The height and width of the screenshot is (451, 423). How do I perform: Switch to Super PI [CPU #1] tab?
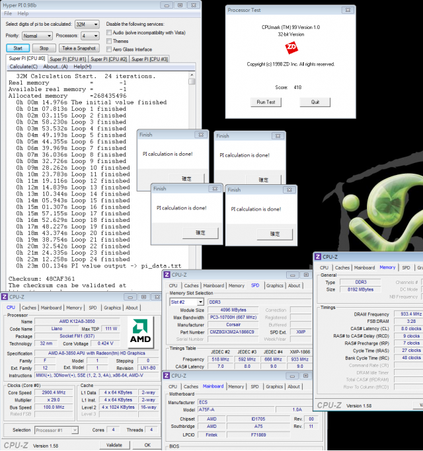tap(68, 59)
